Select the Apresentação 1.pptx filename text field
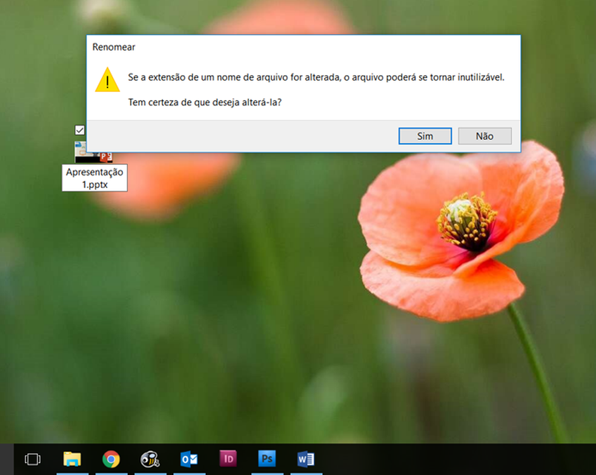Image resolution: width=596 pixels, height=475 pixels. (94, 178)
